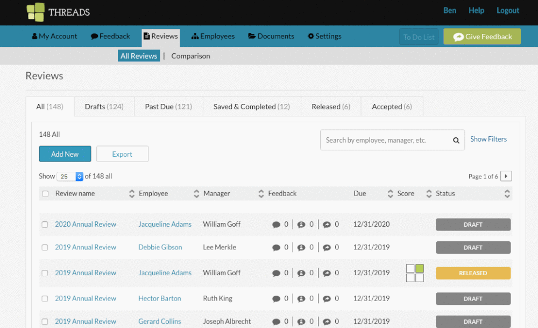The width and height of the screenshot is (538, 328).
Task: Click the third feedback icon in Gerard Collins row
Action: 327,322
